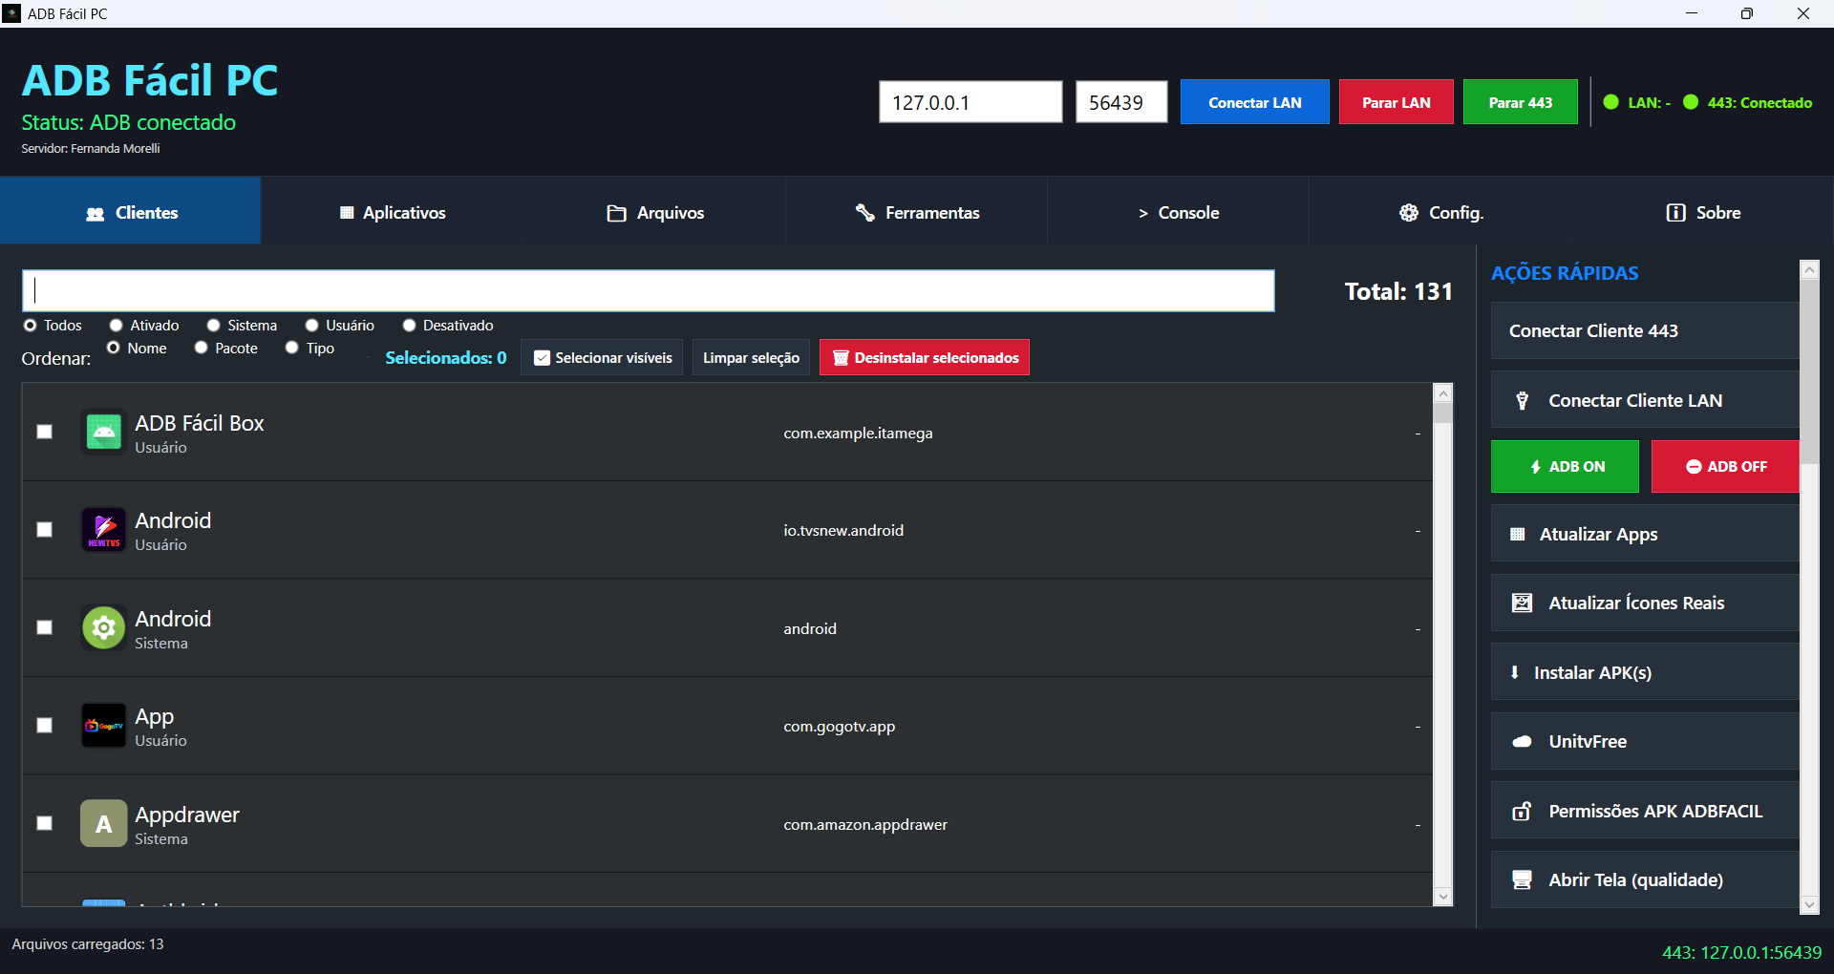Check the com.gogotv.app row checkbox

coord(44,726)
